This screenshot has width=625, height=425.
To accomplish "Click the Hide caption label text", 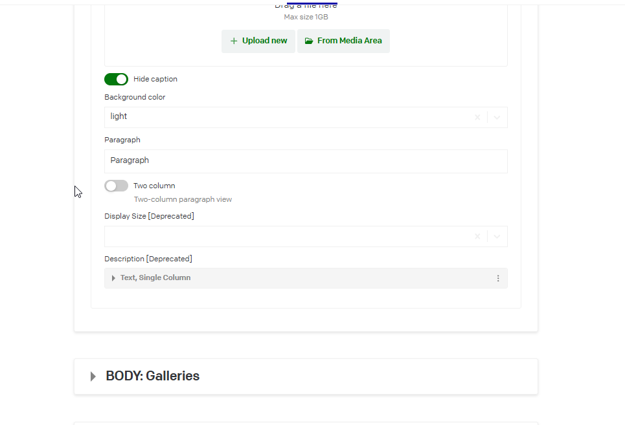I will pos(155,79).
